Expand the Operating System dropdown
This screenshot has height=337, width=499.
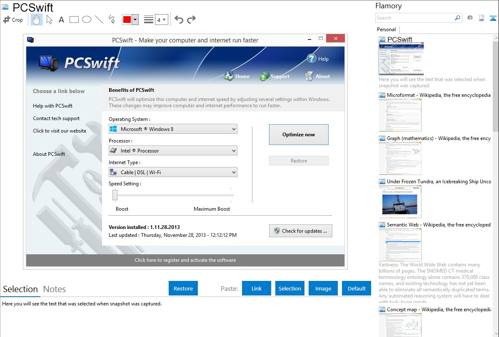coord(173,129)
